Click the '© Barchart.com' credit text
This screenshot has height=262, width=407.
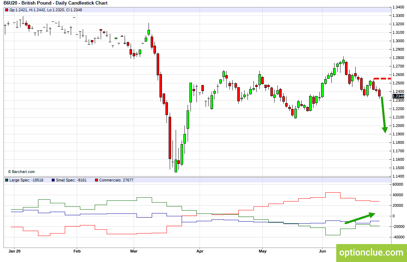[21, 172]
